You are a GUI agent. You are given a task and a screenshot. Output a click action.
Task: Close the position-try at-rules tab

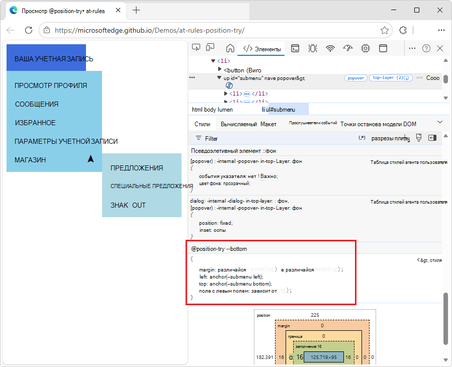click(x=118, y=11)
